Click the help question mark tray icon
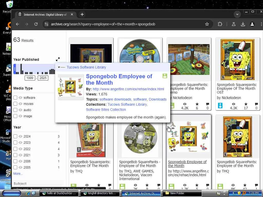 219,193
